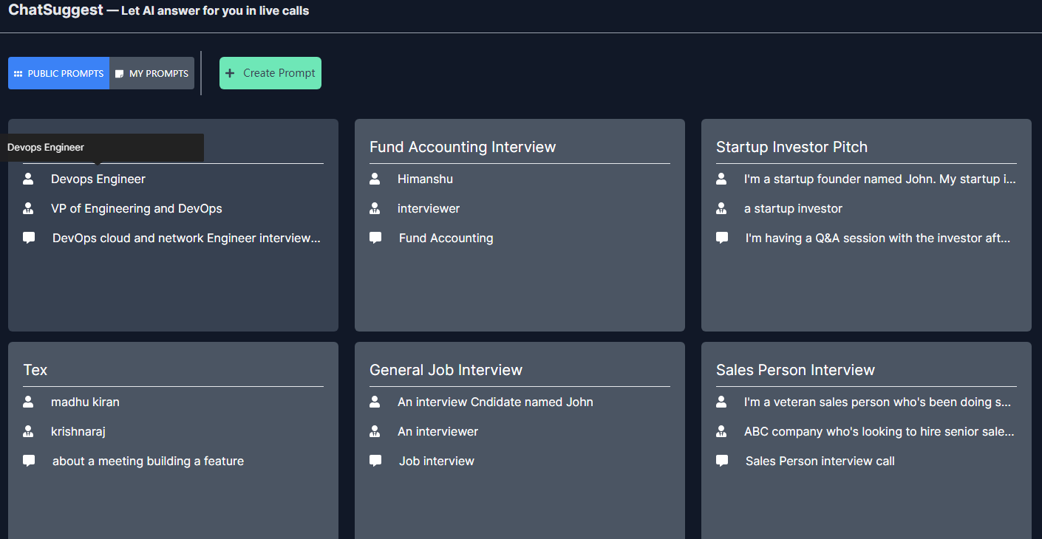
Task: Click chat icon beside Job interview
Action: click(x=375, y=461)
